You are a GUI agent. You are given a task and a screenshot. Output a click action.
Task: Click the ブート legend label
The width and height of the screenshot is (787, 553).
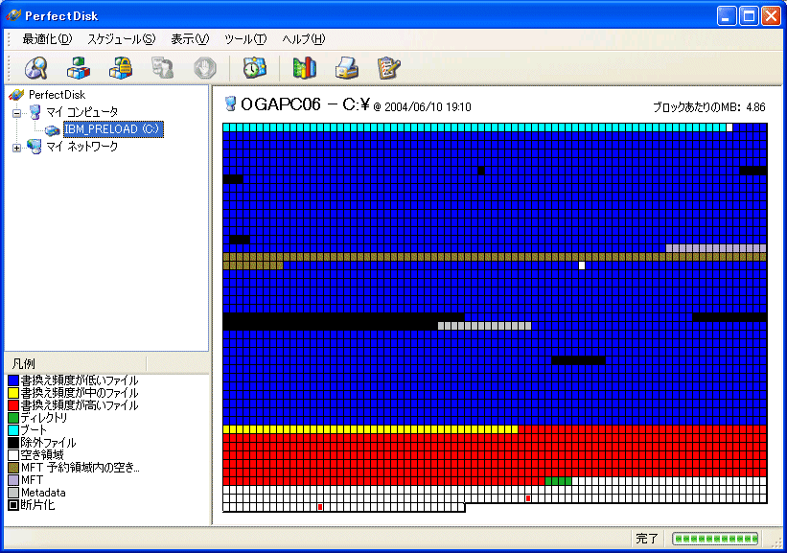click(34, 430)
